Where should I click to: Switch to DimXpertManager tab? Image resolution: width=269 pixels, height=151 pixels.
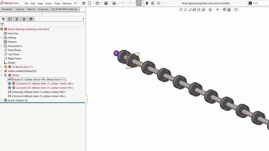click(x=24, y=19)
